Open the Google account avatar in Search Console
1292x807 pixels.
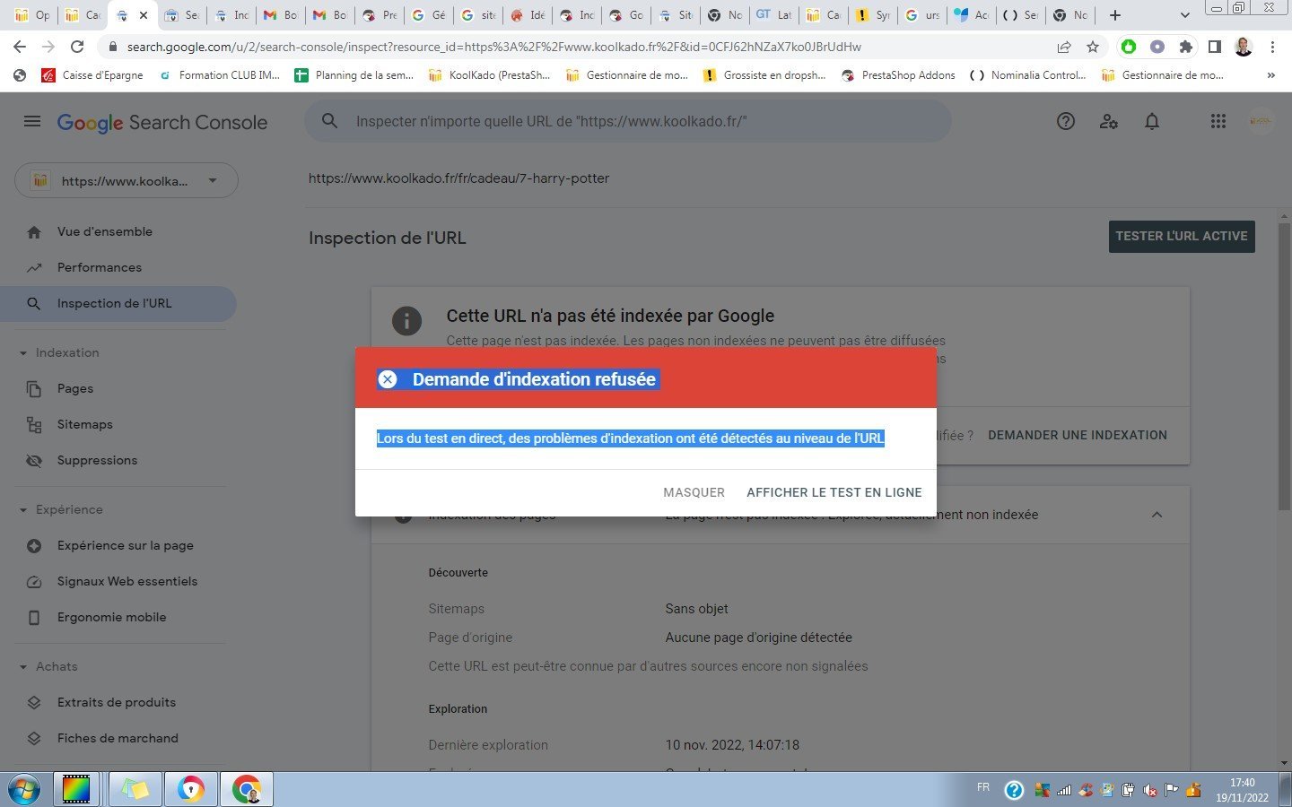[x=1261, y=121]
